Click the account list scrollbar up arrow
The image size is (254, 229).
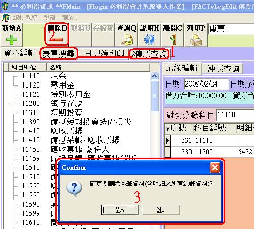(154, 76)
